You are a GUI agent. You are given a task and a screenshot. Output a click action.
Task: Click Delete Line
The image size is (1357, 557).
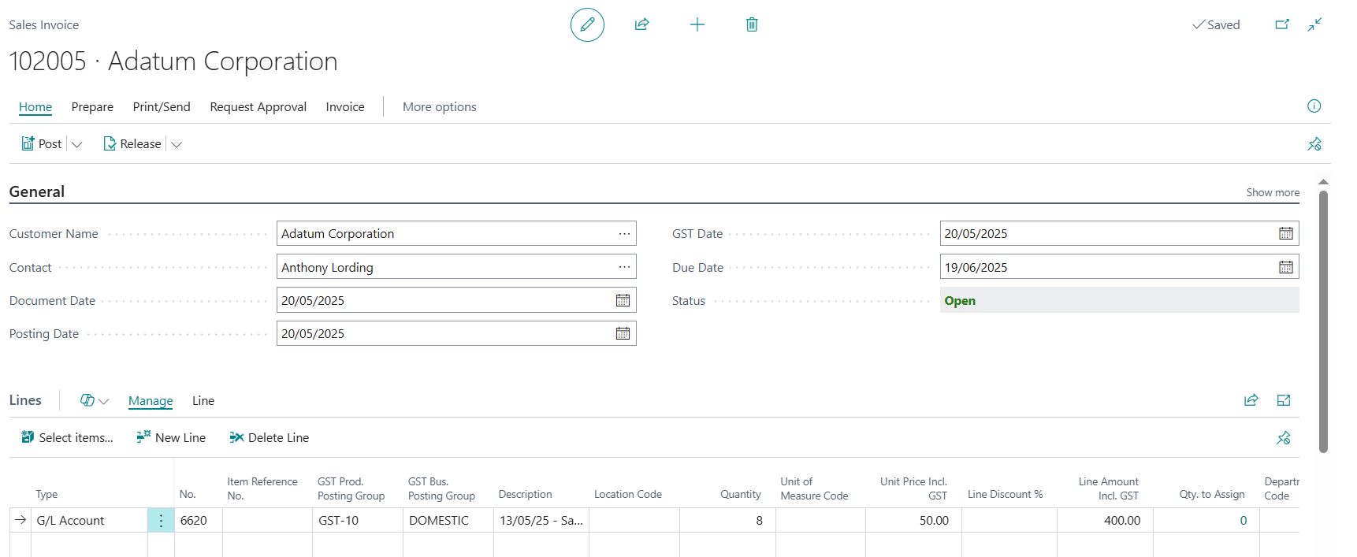coord(269,438)
